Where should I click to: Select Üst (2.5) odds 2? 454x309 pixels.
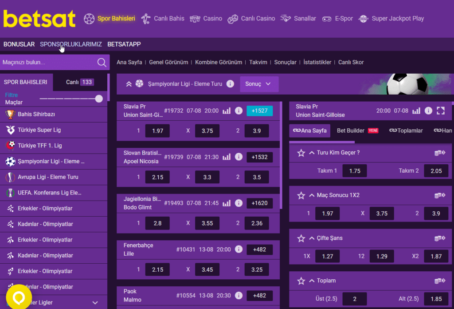point(354,299)
